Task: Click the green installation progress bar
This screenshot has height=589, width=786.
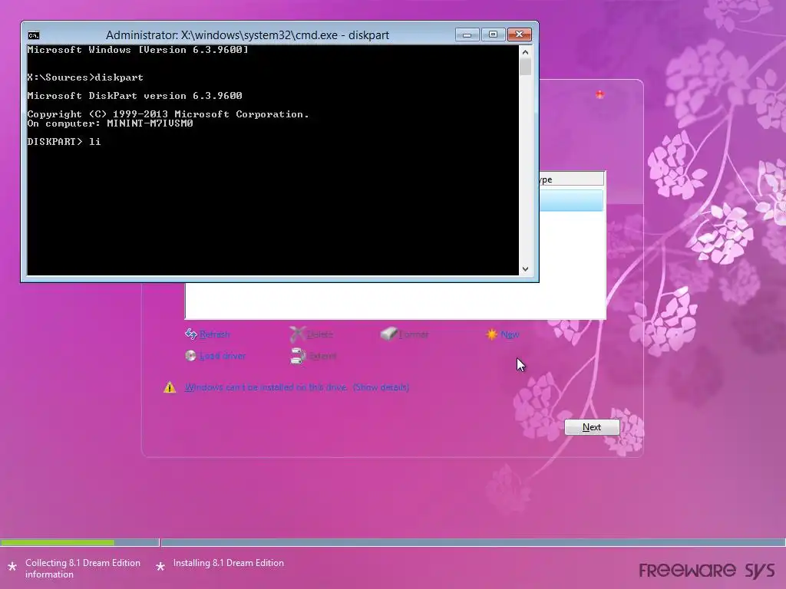Action: [x=58, y=542]
